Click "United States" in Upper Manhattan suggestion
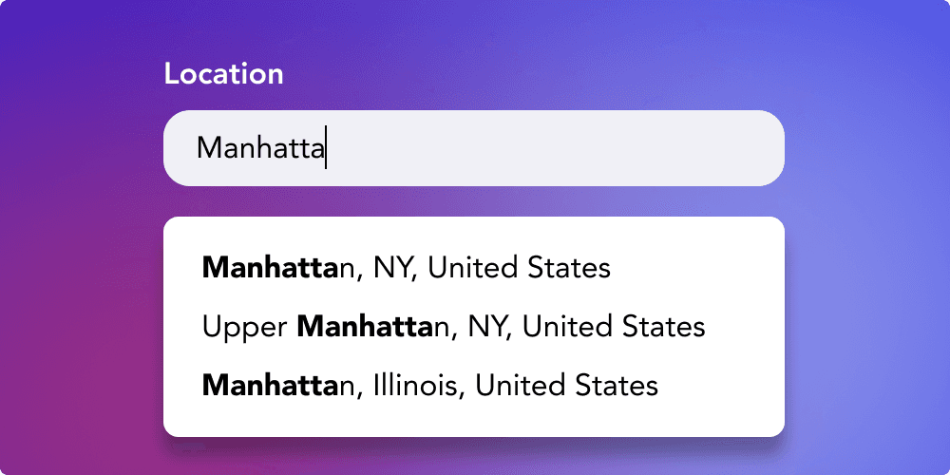Image resolution: width=950 pixels, height=475 pixels. (x=614, y=327)
